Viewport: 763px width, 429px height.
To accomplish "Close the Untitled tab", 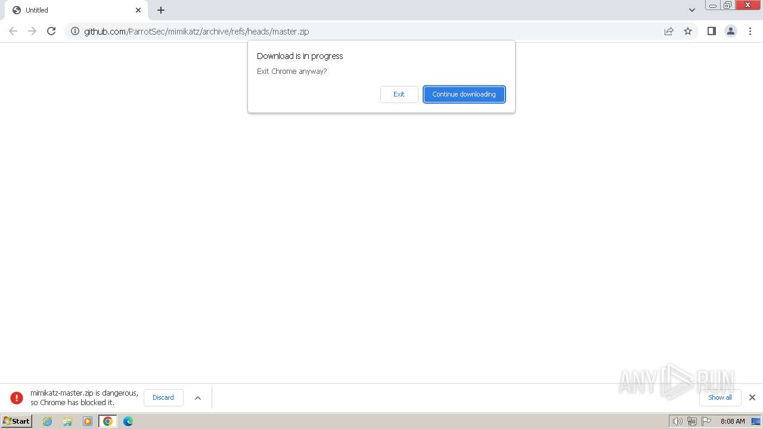I will point(138,10).
